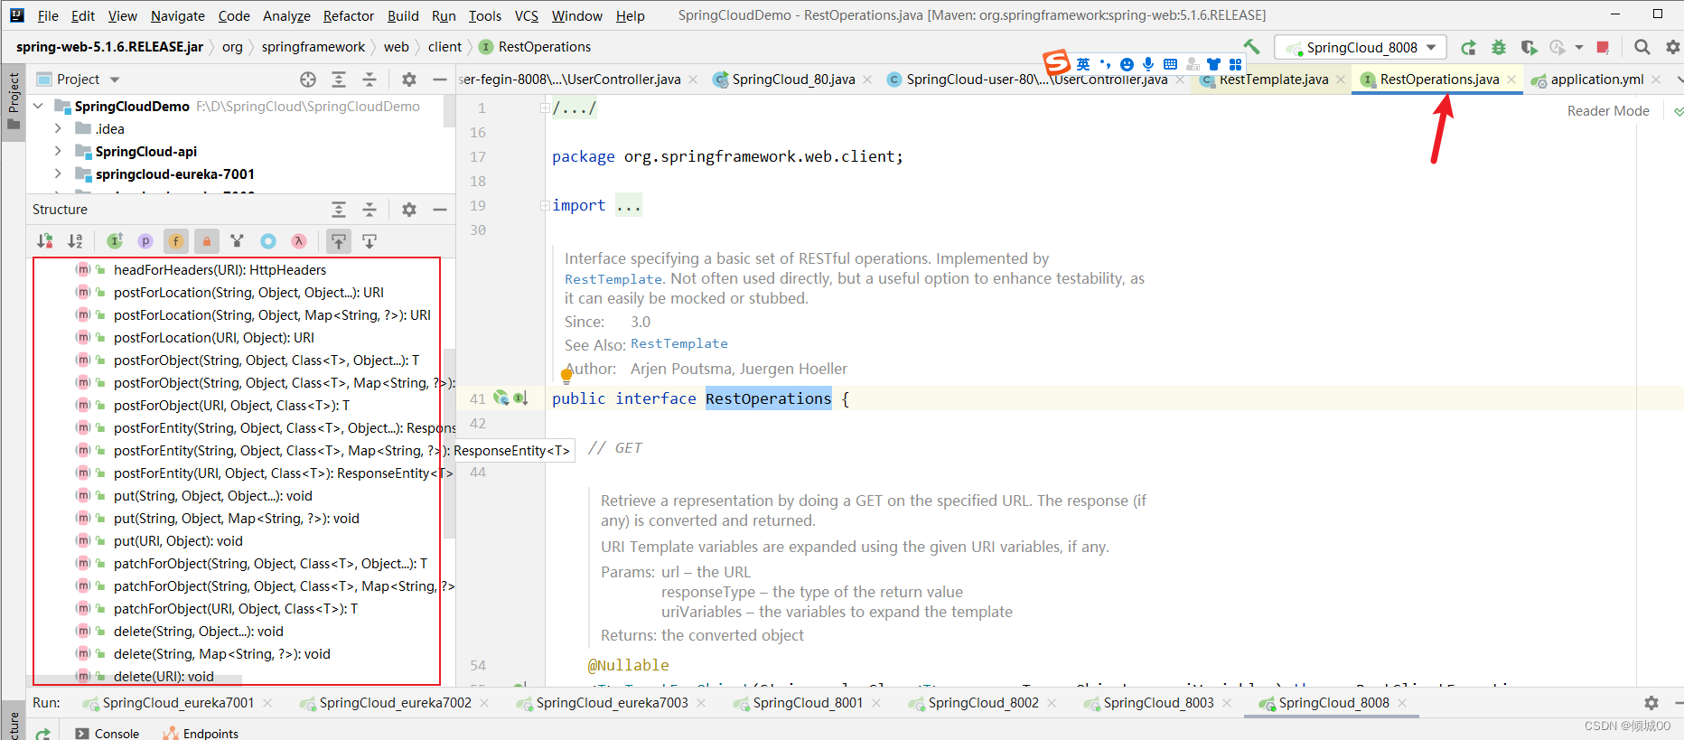
Task: Click client breadcrumb in navigation bar
Action: pyautogui.click(x=444, y=47)
